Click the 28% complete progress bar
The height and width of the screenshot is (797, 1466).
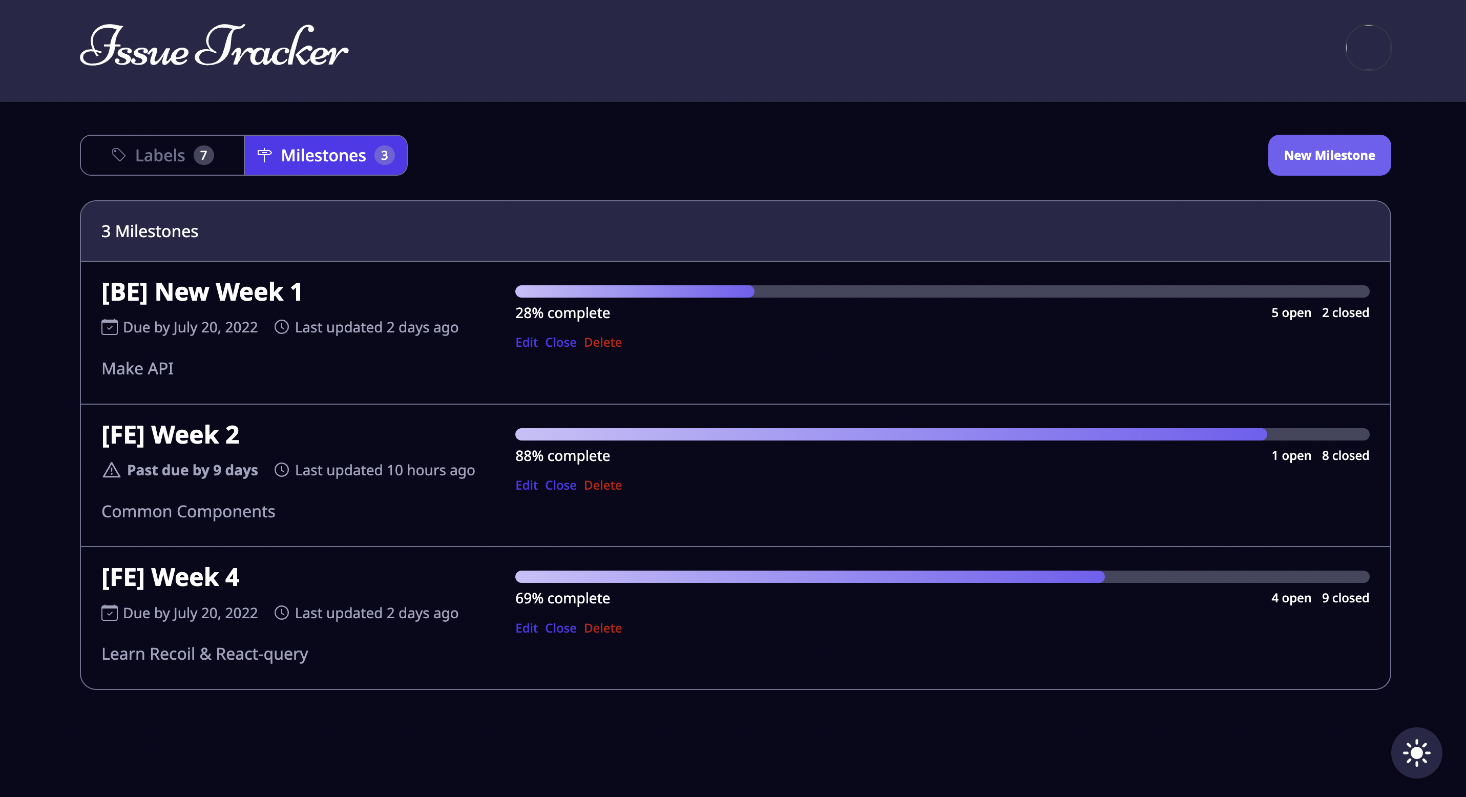tap(941, 292)
